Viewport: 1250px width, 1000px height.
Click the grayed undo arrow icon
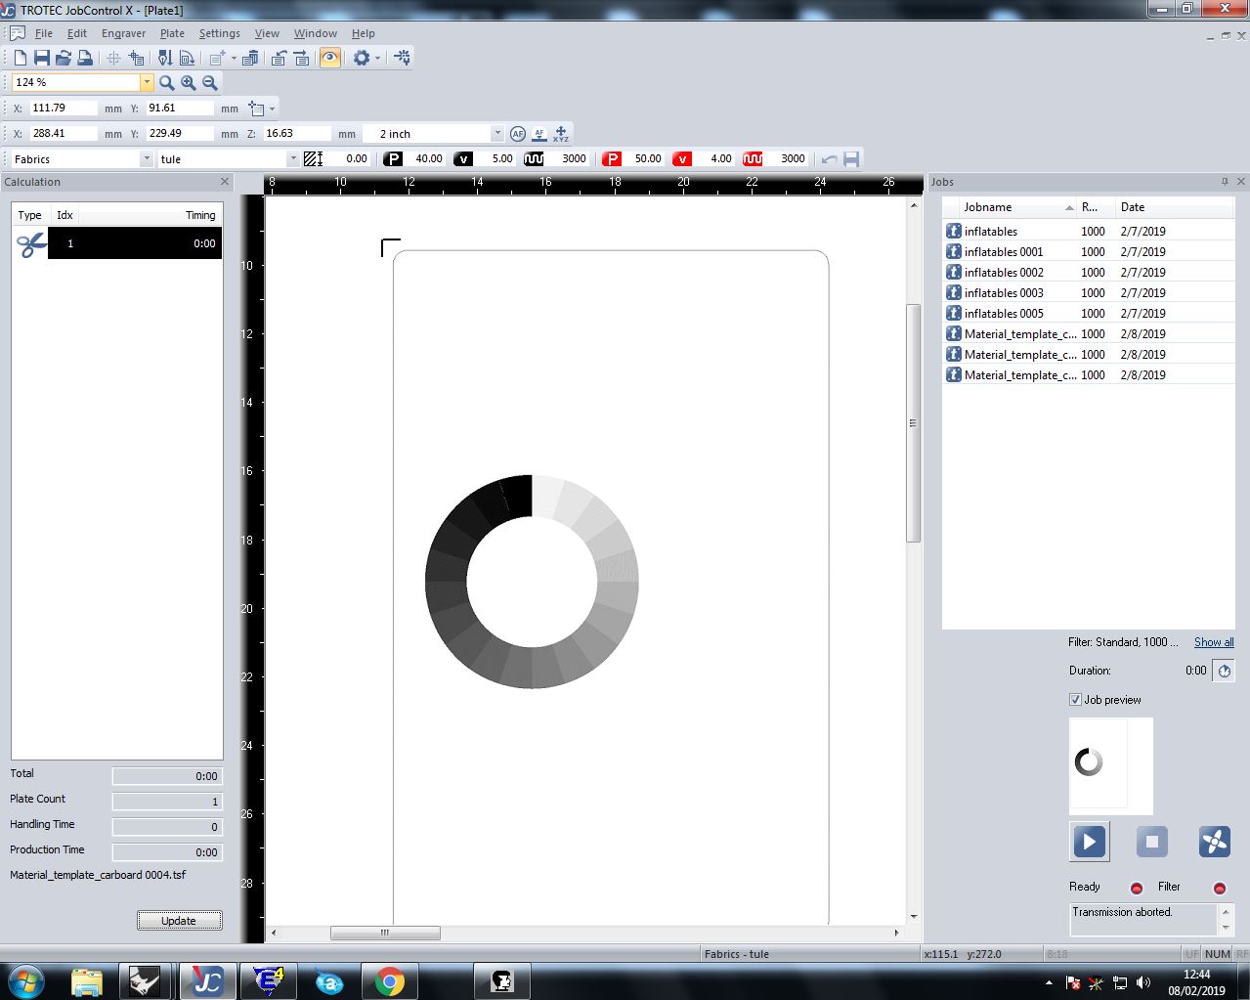(x=830, y=159)
